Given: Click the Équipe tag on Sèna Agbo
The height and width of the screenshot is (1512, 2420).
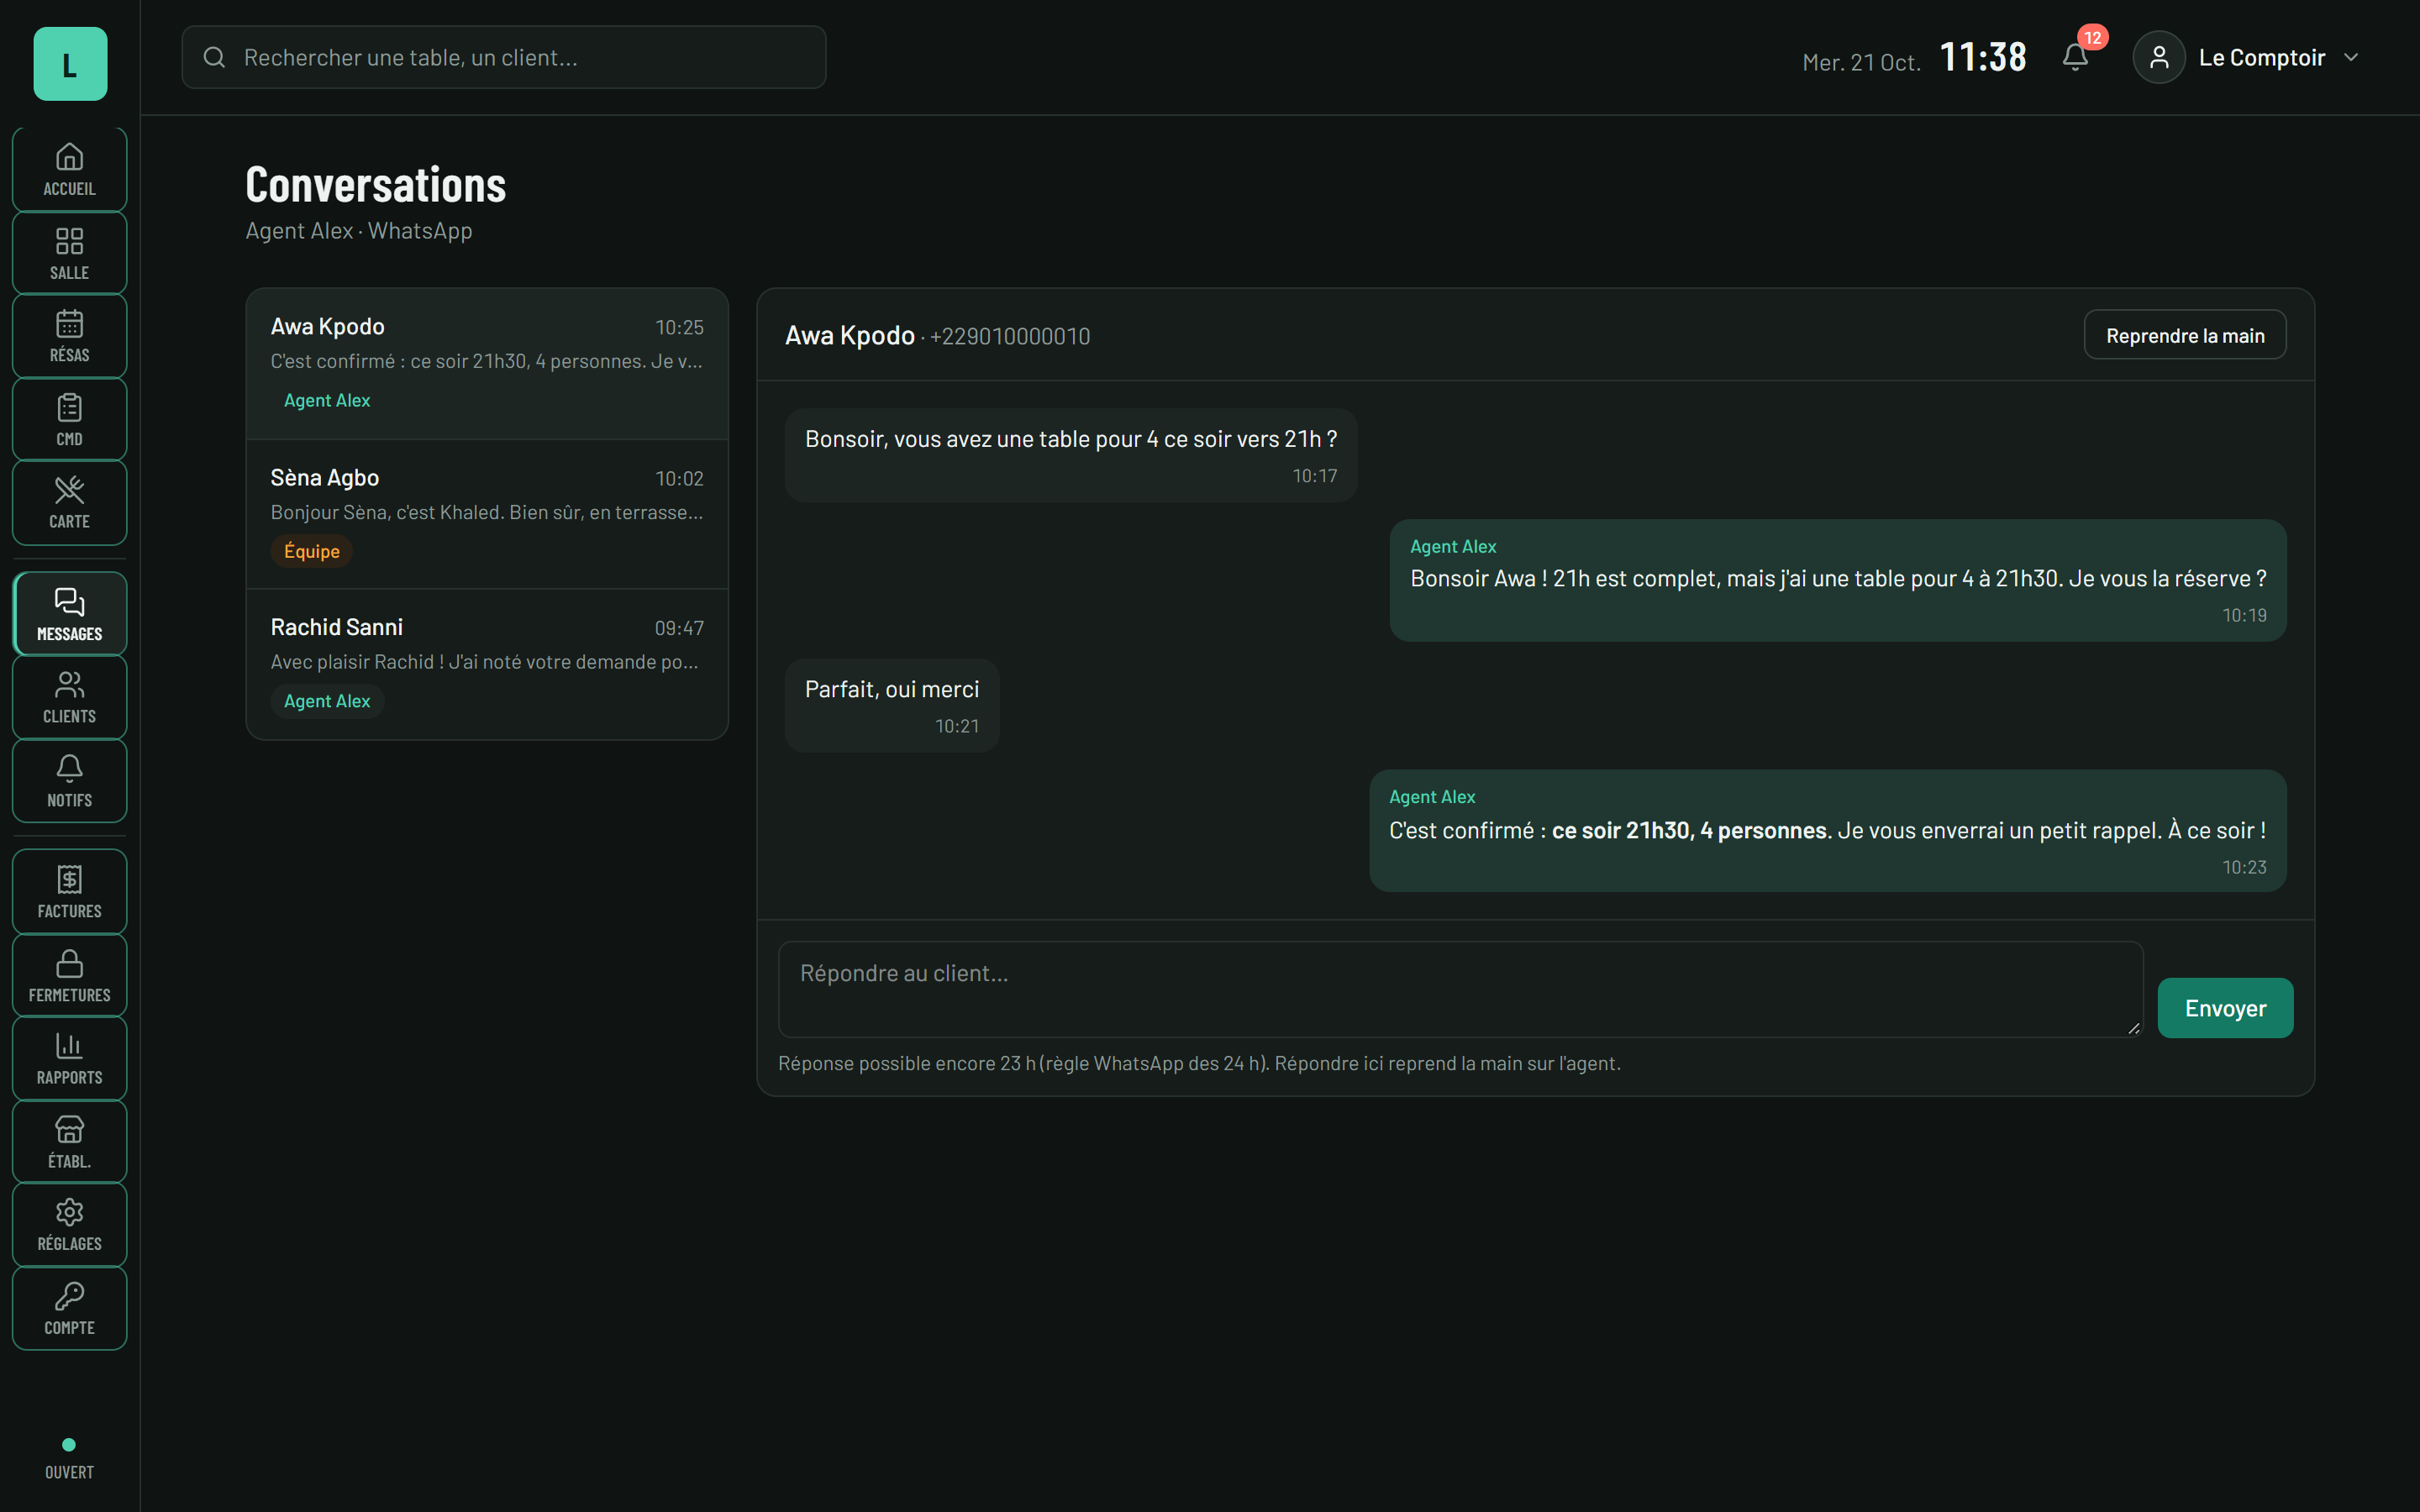Looking at the screenshot, I should [312, 551].
